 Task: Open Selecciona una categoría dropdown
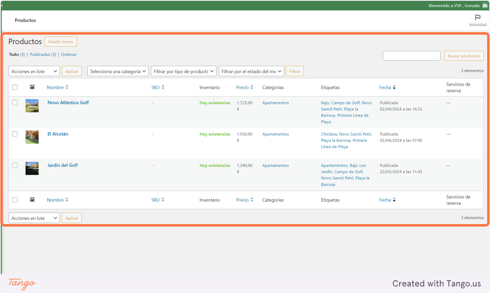[x=118, y=71]
